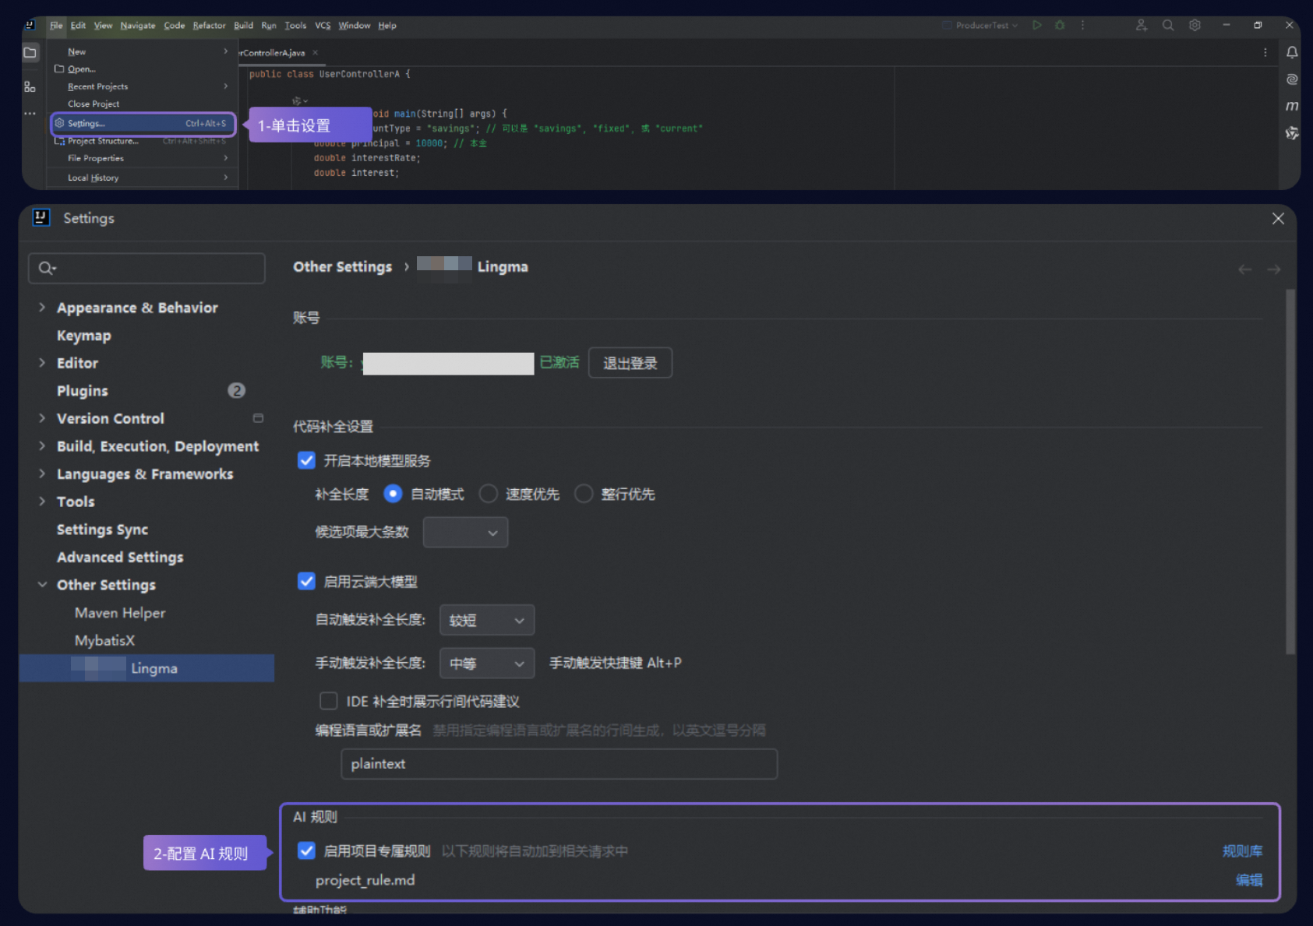The width and height of the screenshot is (1313, 926).
Task: Open the Maven tool window icon
Action: pos(1292,106)
